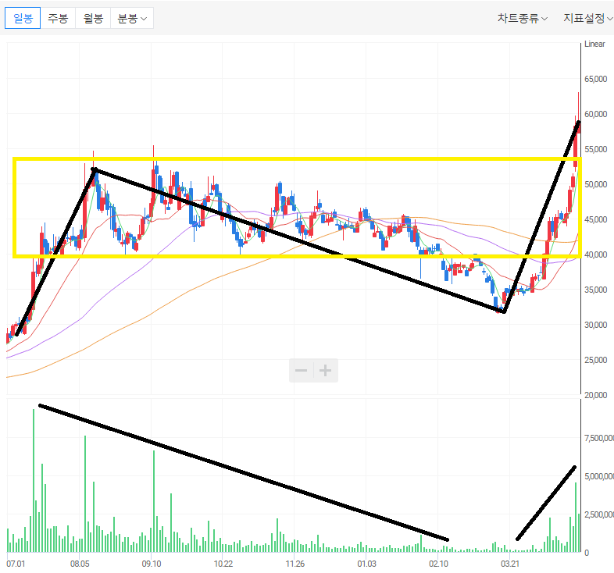Click the 5,000,000 volume axis label

(598, 476)
